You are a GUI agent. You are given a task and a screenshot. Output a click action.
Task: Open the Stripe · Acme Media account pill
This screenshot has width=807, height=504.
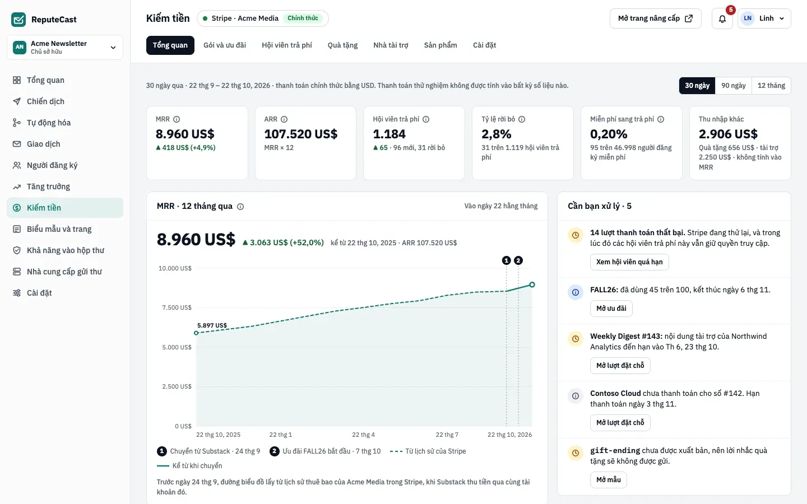click(262, 18)
